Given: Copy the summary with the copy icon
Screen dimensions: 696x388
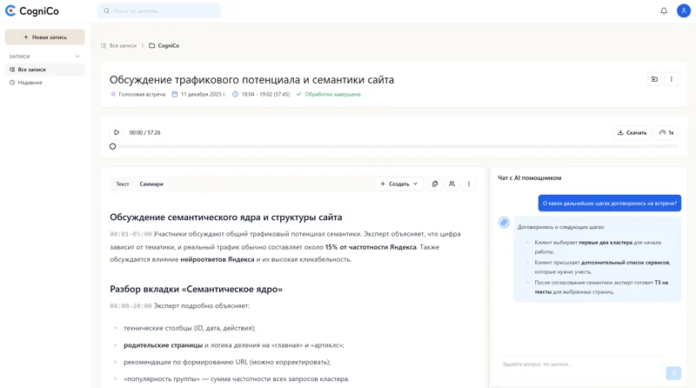Looking at the screenshot, I should (435, 184).
